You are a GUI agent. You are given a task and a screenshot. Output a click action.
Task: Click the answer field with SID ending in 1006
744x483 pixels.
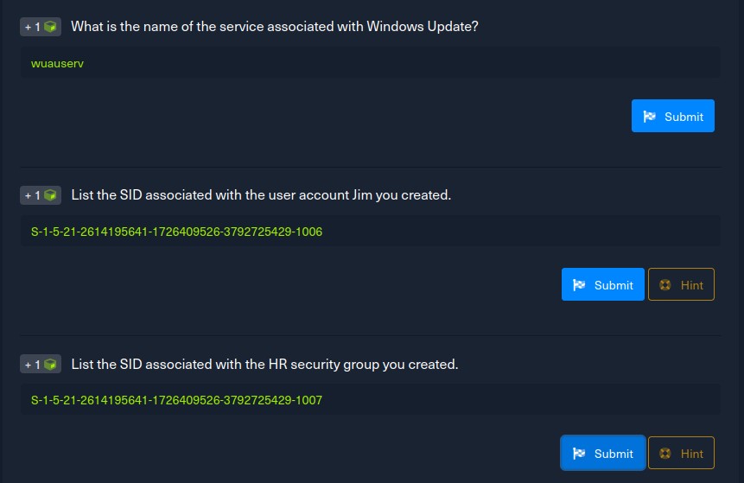[370, 231]
